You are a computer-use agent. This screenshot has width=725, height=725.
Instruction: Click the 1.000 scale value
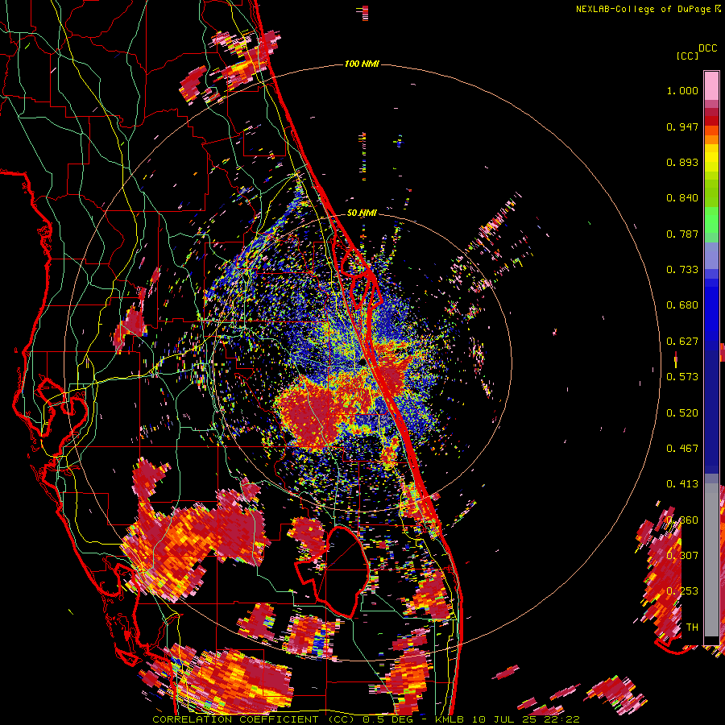coord(682,90)
